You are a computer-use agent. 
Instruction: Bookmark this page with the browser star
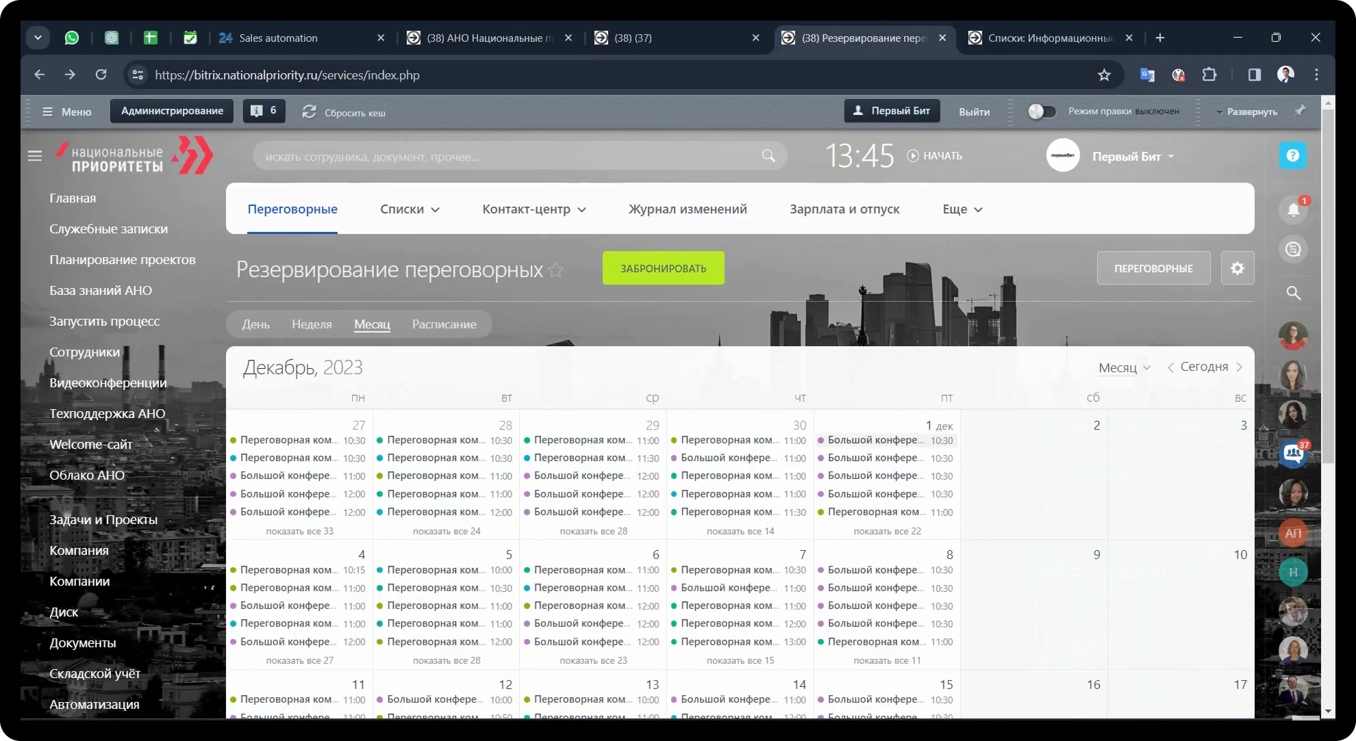point(1104,75)
